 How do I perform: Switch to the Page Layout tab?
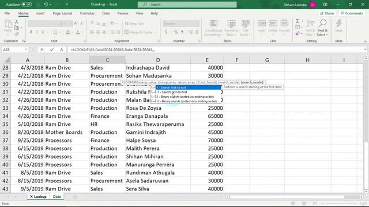62,13
